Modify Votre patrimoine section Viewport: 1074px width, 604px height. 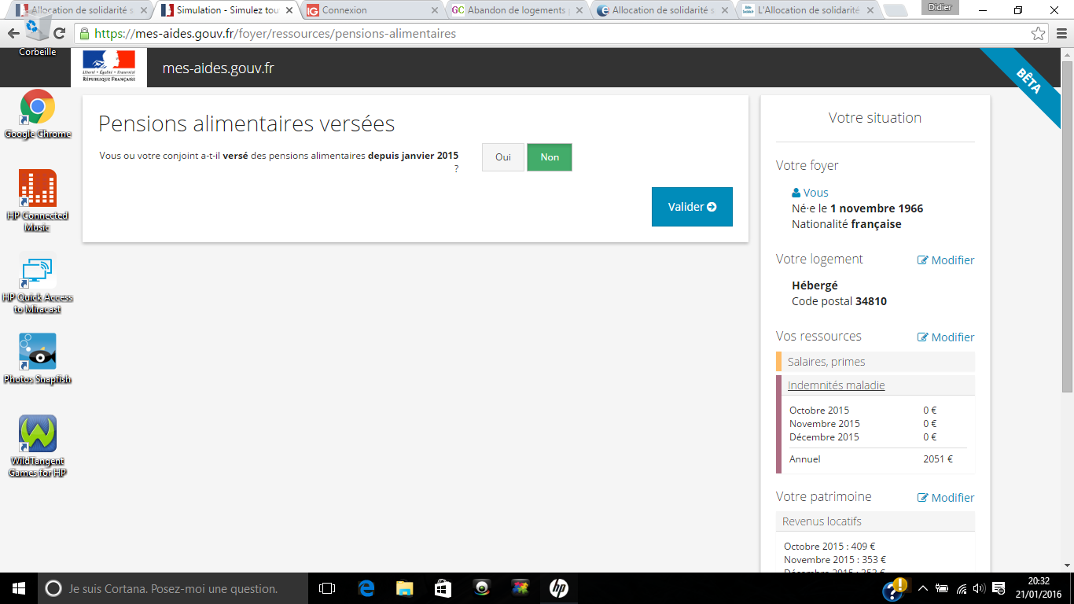click(x=946, y=498)
